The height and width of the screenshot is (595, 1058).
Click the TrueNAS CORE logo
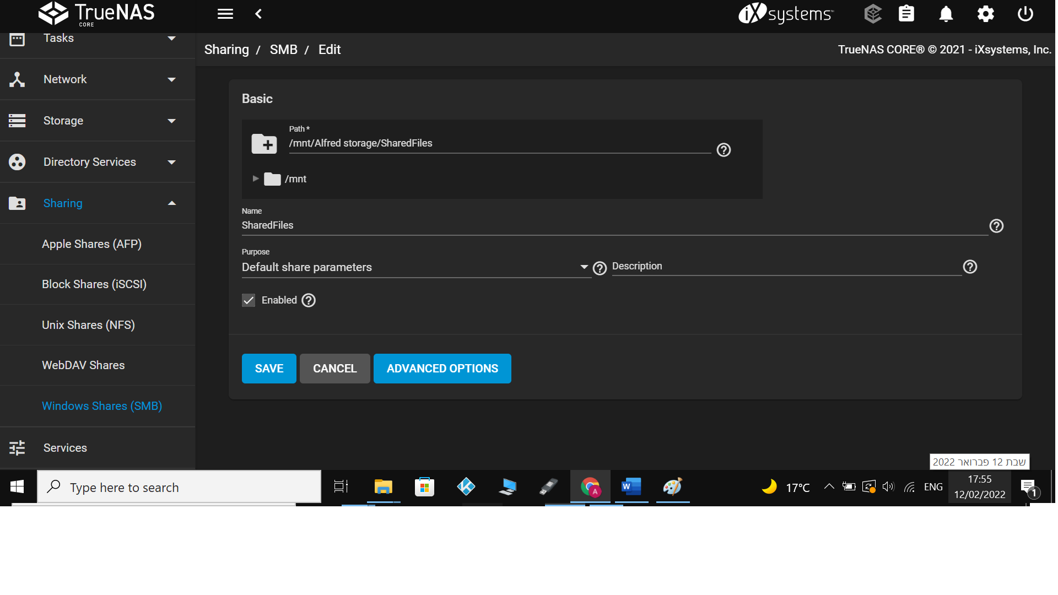tap(96, 14)
